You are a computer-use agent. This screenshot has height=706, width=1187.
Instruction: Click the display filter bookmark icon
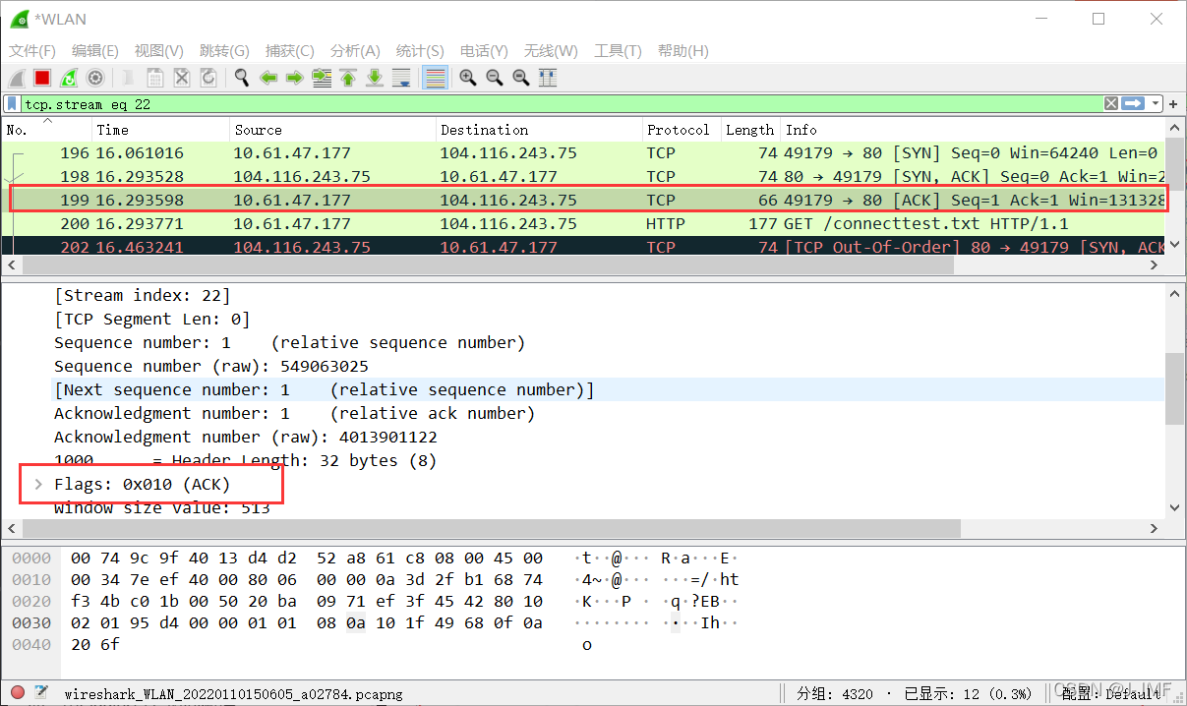pyautogui.click(x=12, y=103)
